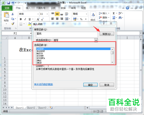Click the dialog help question button
Screen dimensions: 144x115
tap(104, 23)
